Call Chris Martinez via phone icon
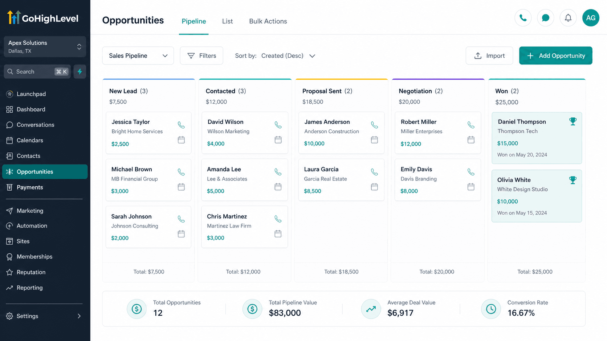 [x=278, y=219]
